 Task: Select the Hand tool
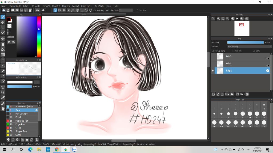tap(3, 109)
